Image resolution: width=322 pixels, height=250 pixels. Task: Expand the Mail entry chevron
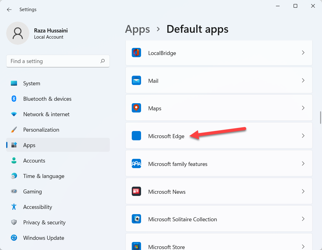click(x=303, y=80)
